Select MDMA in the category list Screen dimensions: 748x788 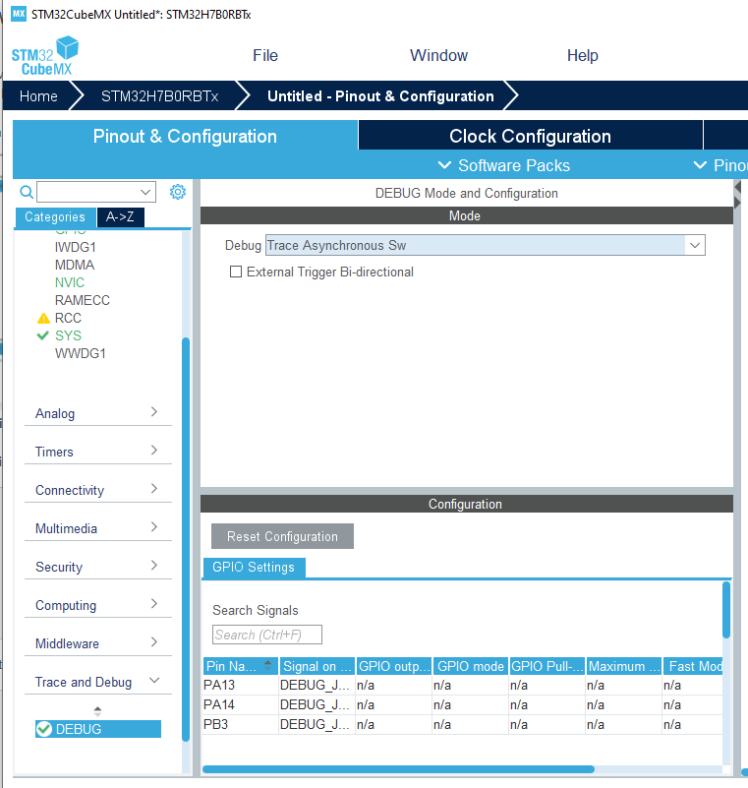[75, 265]
